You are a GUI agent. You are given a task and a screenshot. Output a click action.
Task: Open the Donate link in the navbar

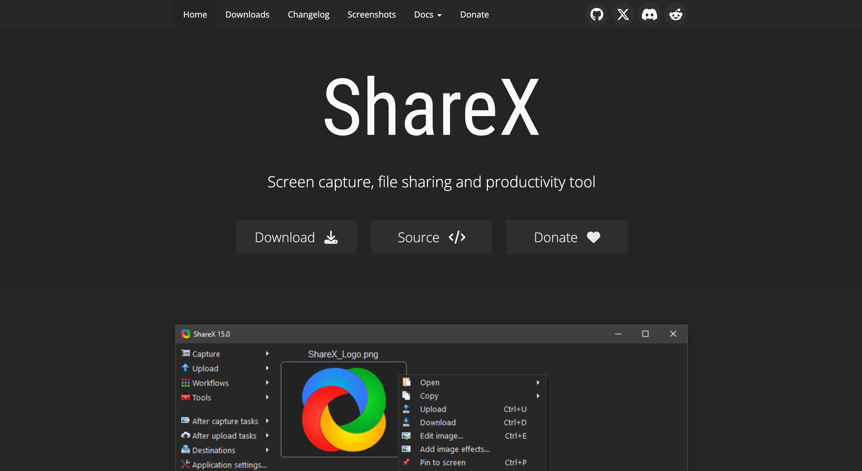[475, 15]
